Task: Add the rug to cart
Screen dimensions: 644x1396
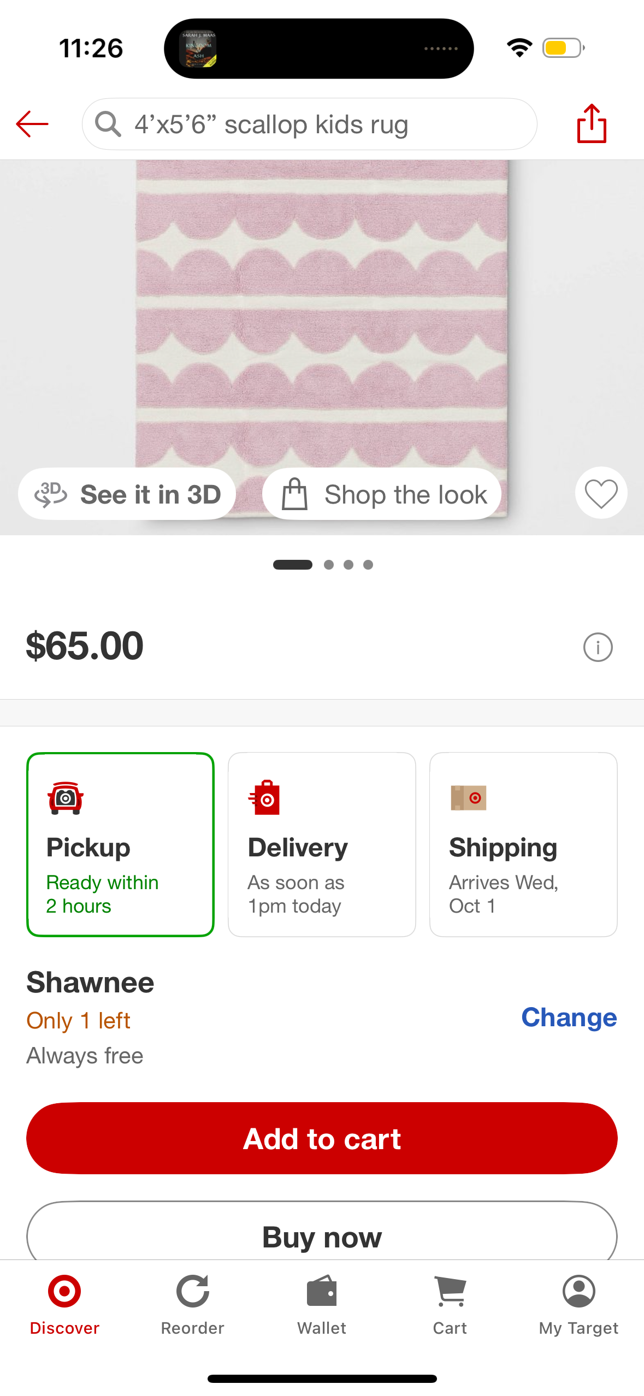Action: click(322, 1139)
